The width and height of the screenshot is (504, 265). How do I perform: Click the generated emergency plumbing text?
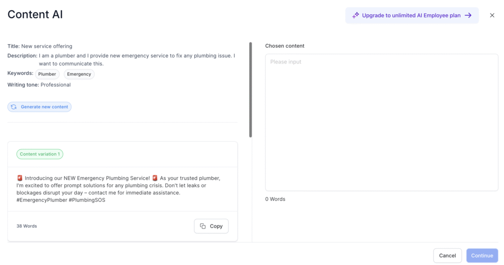pos(119,189)
